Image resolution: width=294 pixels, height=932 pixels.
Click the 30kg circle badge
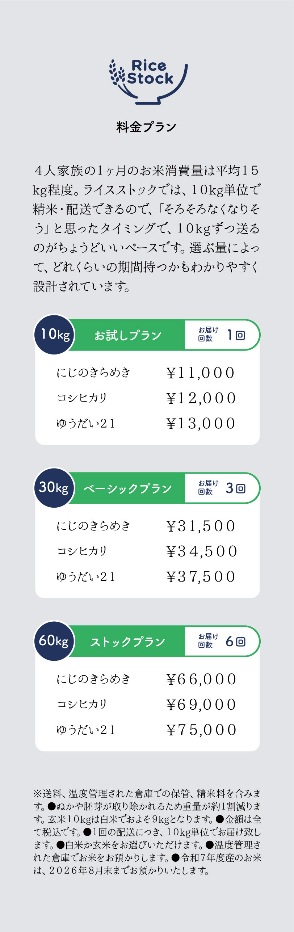(x=54, y=487)
